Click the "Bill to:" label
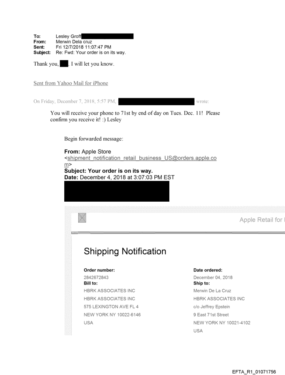The height and width of the screenshot is (375, 285). coord(92,283)
